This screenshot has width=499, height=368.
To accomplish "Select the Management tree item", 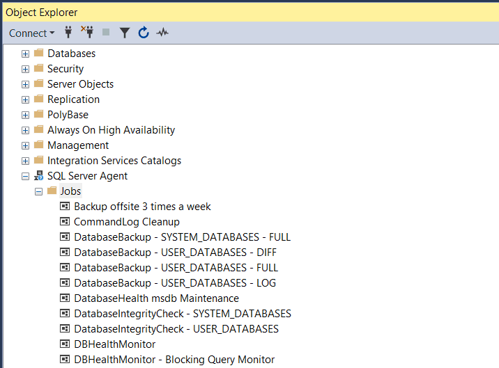I will pyautogui.click(x=78, y=145).
